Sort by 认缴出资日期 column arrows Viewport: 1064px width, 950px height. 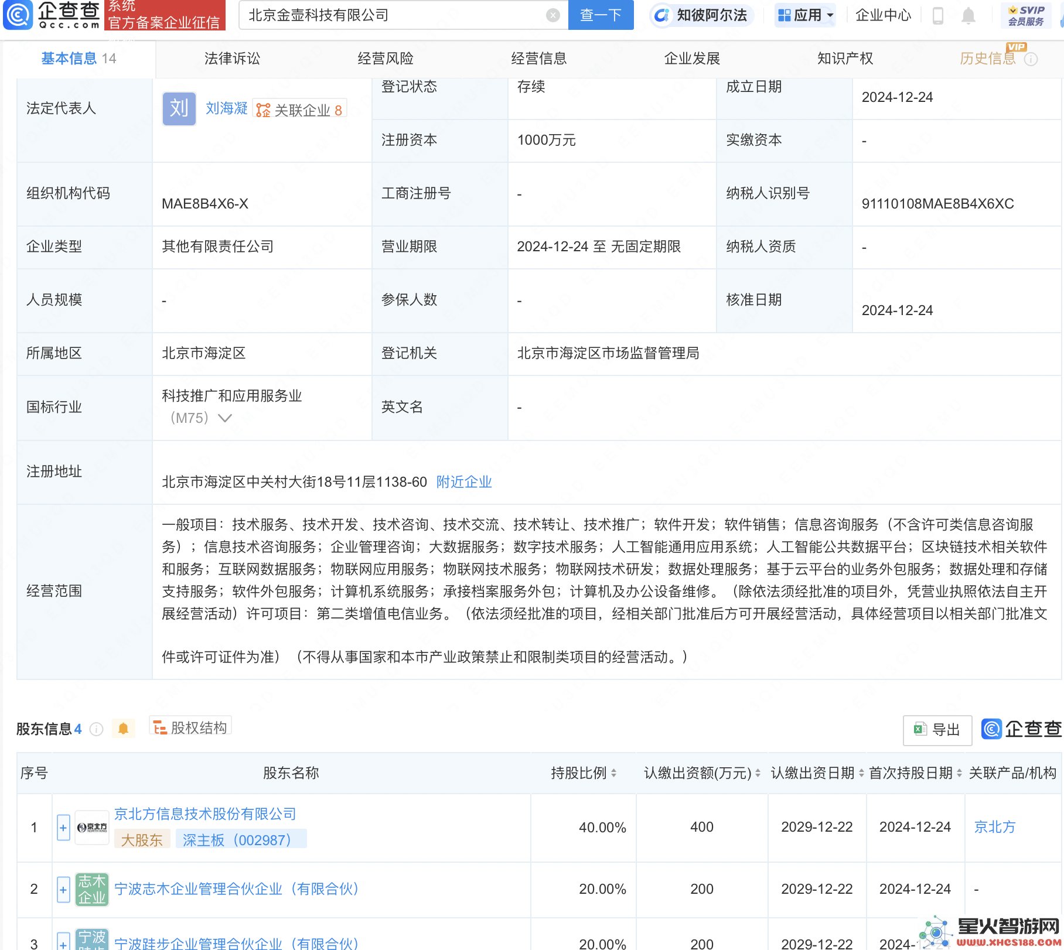pyautogui.click(x=861, y=773)
